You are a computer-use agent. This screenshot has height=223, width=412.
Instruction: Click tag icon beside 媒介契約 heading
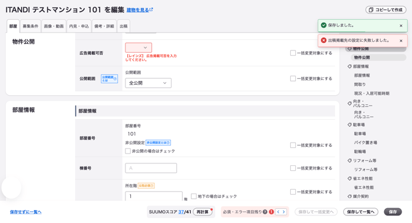pos(349,196)
